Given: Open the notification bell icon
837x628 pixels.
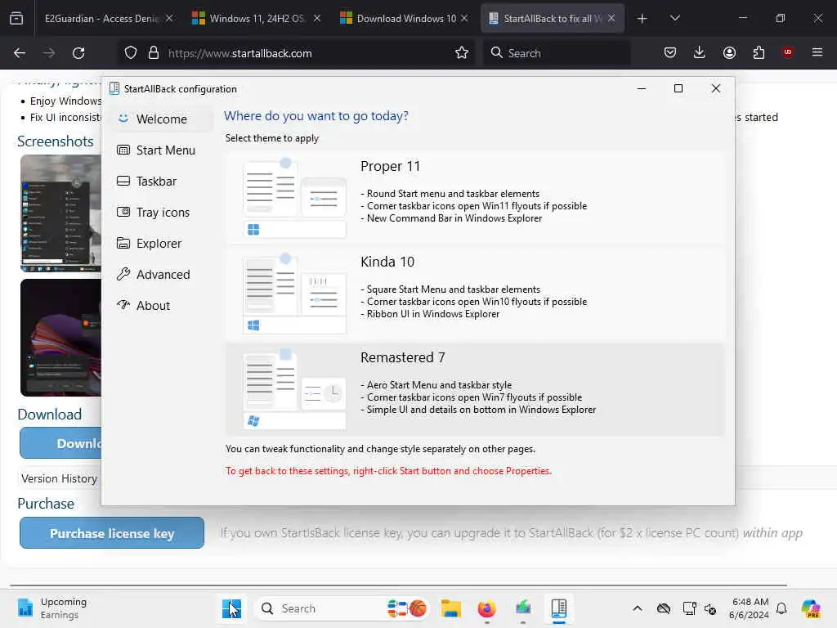Looking at the screenshot, I should pyautogui.click(x=781, y=608).
